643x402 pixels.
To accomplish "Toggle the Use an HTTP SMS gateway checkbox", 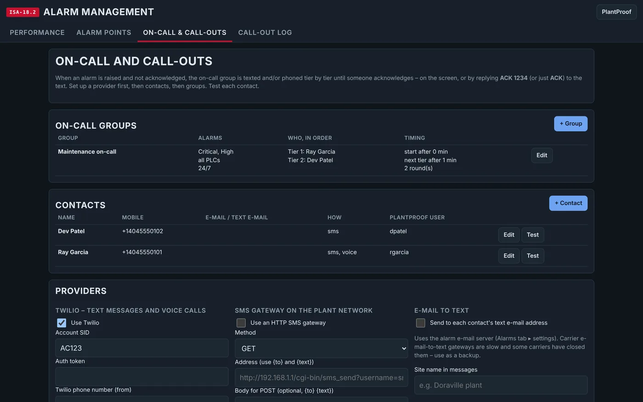I will 241,323.
